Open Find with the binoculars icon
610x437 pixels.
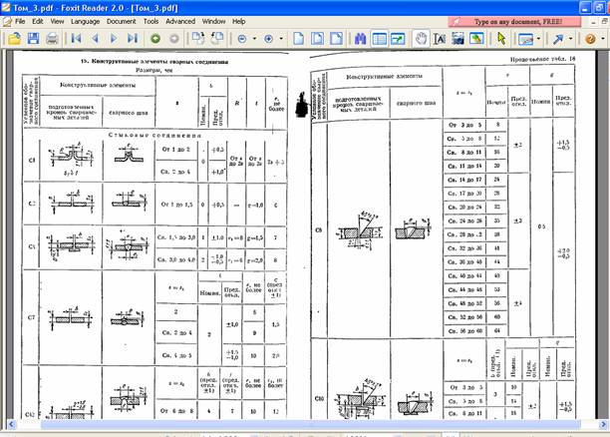click(x=363, y=38)
